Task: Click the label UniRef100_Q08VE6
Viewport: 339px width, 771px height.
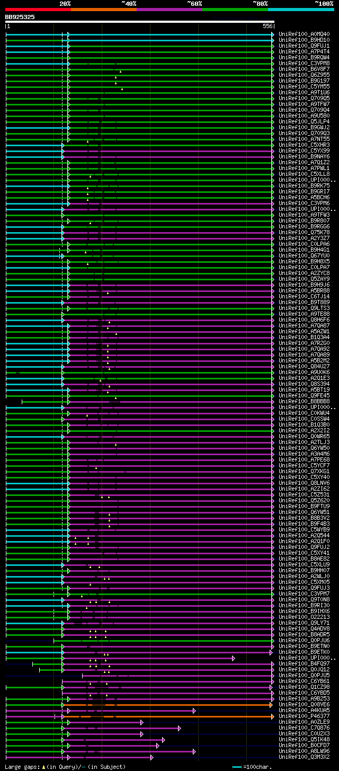Action: pos(304,704)
